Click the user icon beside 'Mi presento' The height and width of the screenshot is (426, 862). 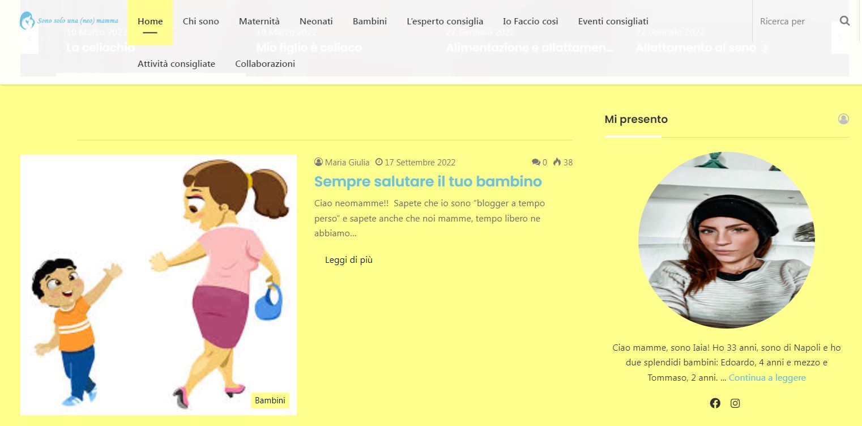843,119
